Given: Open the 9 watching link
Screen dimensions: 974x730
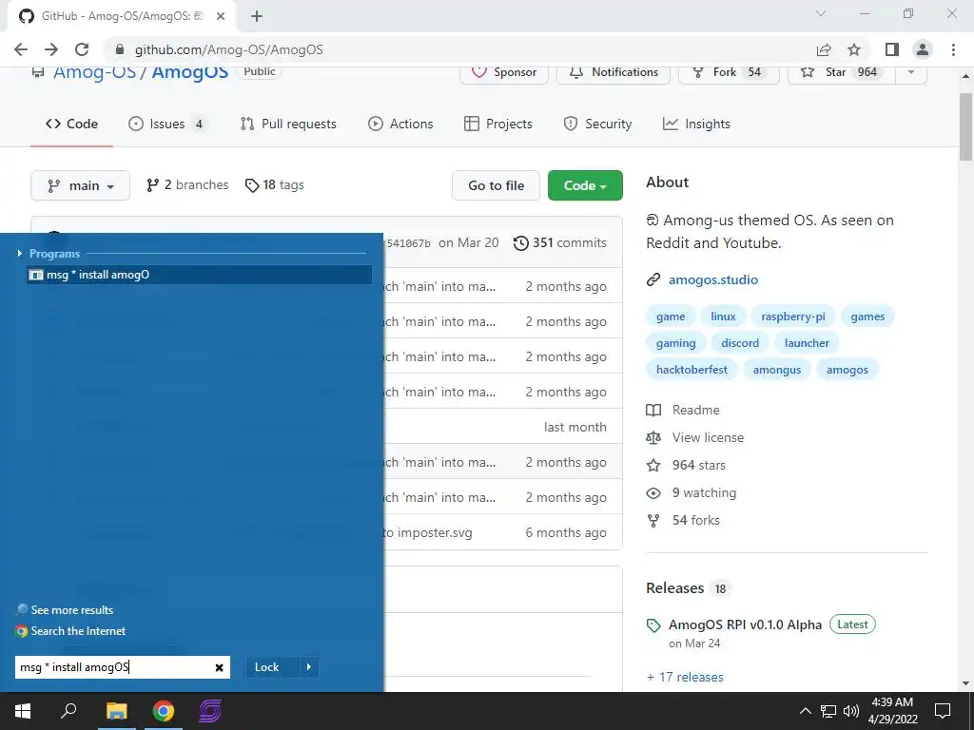Looking at the screenshot, I should coord(692,493).
